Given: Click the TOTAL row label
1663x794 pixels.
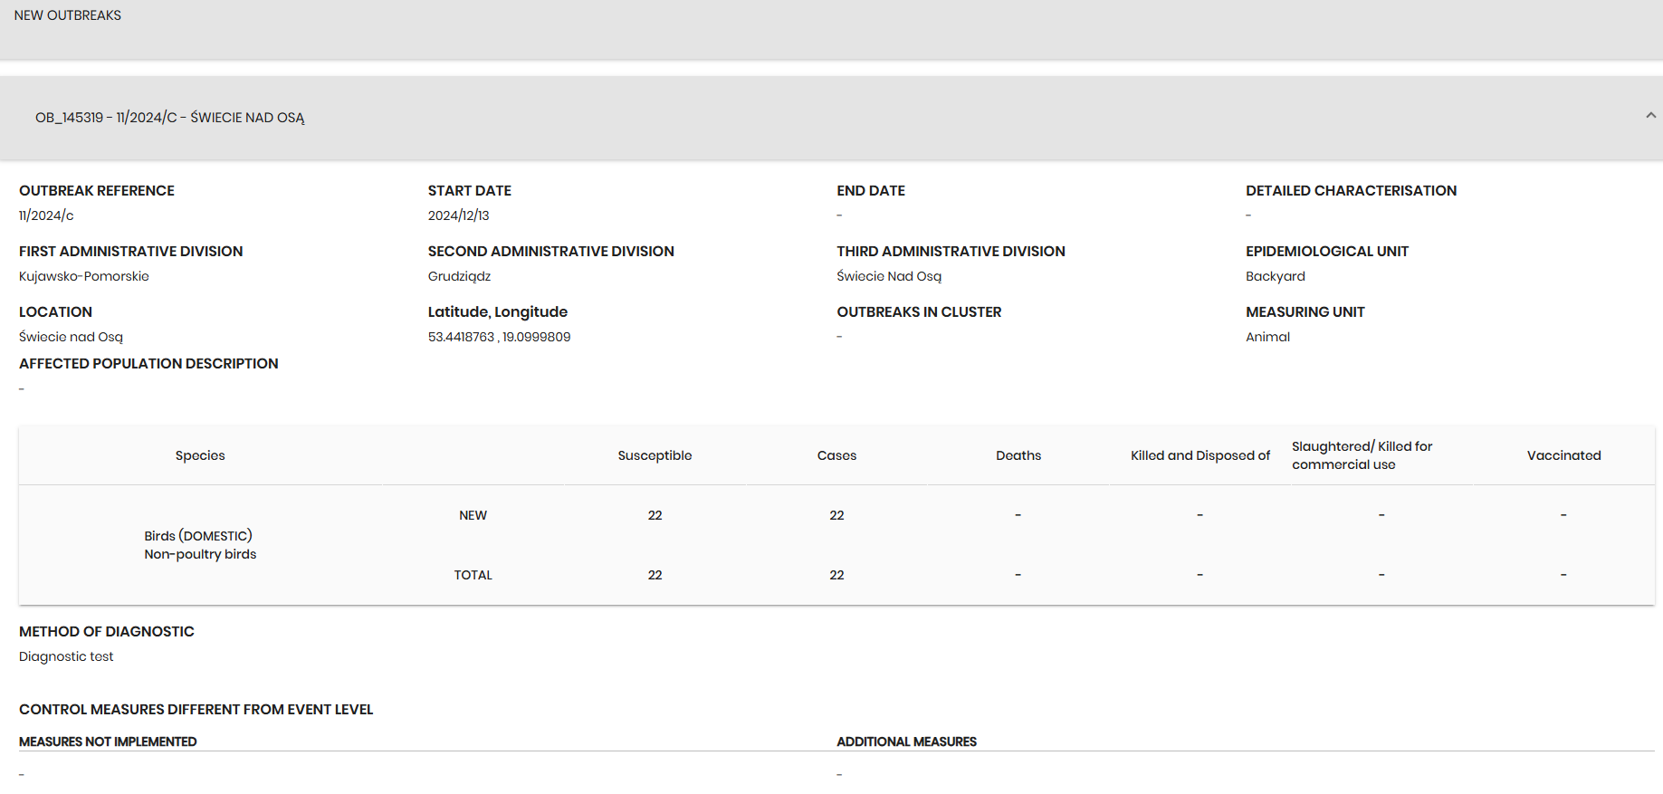Looking at the screenshot, I should pyautogui.click(x=473, y=575).
